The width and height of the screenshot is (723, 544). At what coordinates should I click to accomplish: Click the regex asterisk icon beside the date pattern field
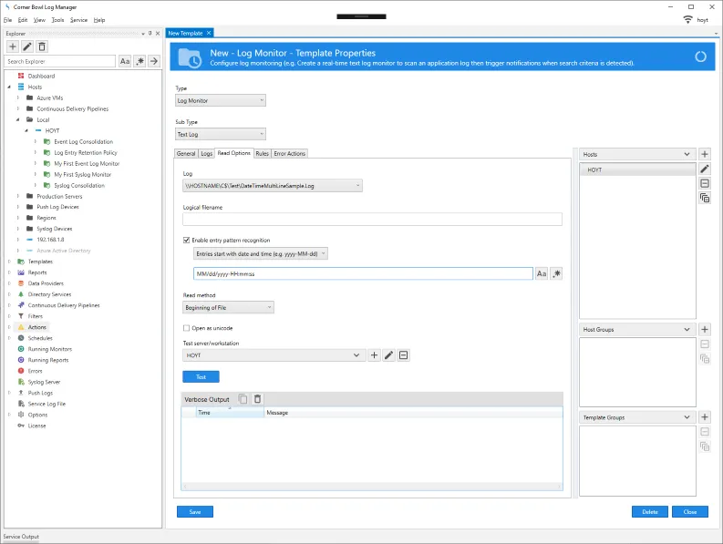point(556,273)
